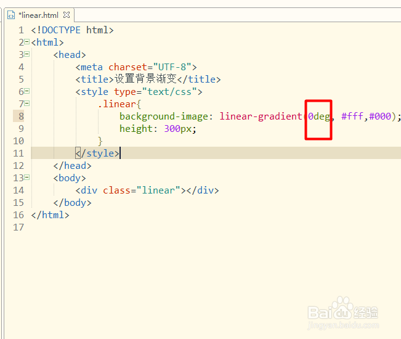Screen dimensions: 401x339
Task: Collapse the body tag fold on line 13
Action: pos(27,178)
